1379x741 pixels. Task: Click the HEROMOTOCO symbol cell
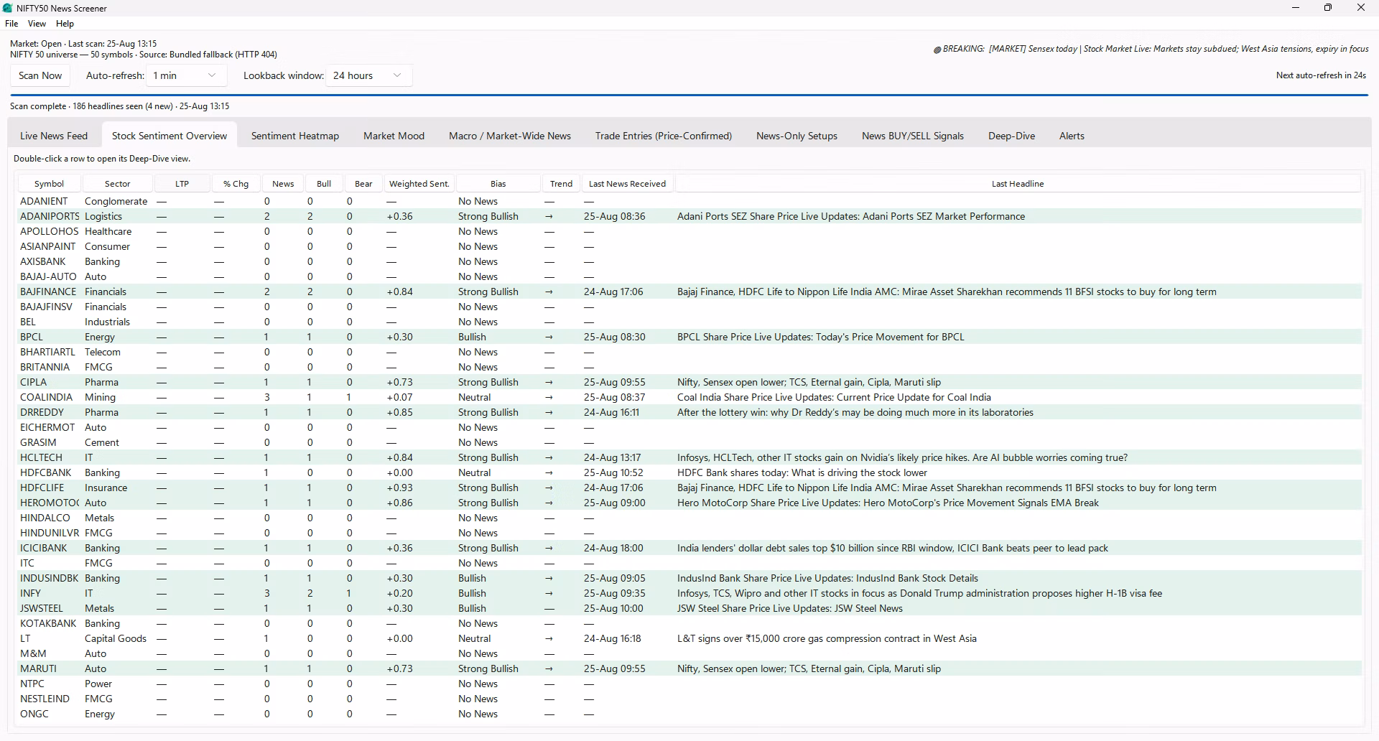(x=49, y=503)
